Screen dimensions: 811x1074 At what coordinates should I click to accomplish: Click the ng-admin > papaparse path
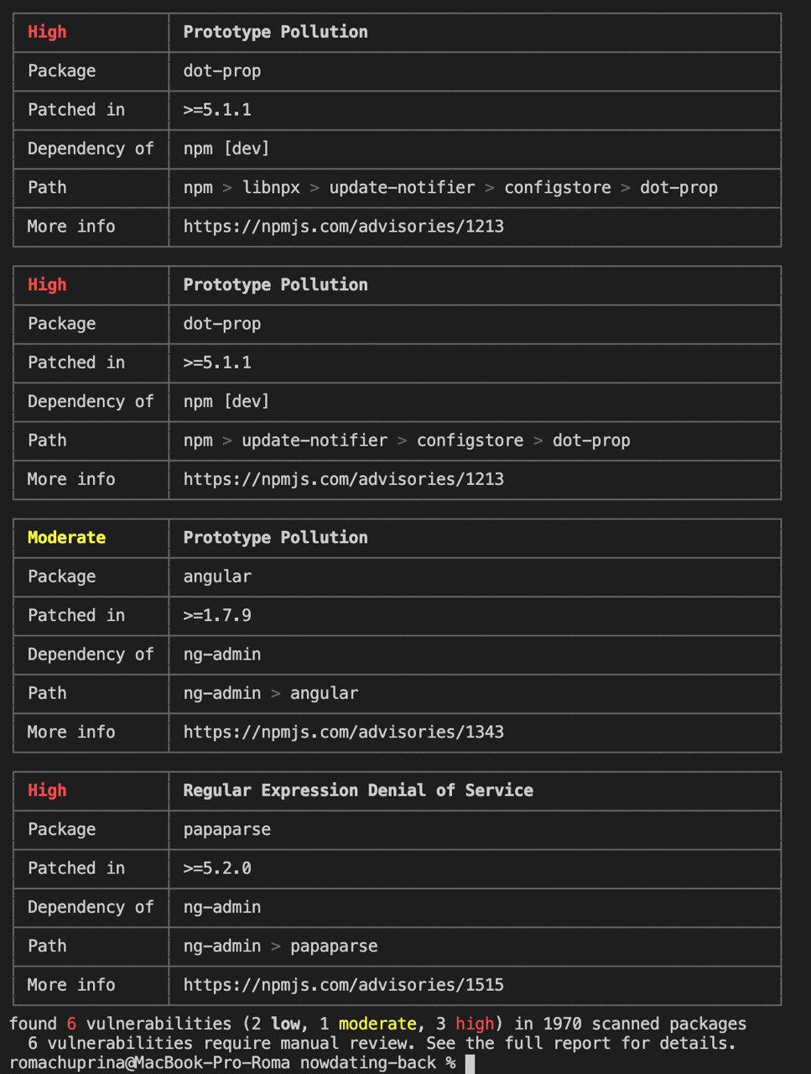[x=280, y=946]
